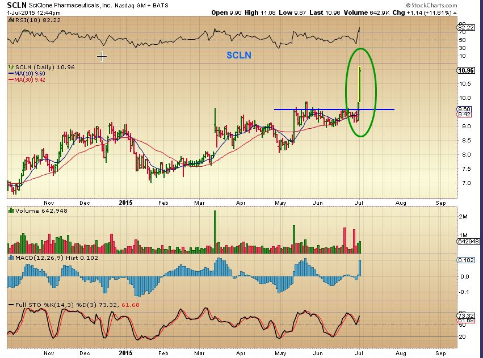The height and width of the screenshot is (358, 483).
Task: Click the 30 label on RSI axis
Action: click(x=463, y=48)
